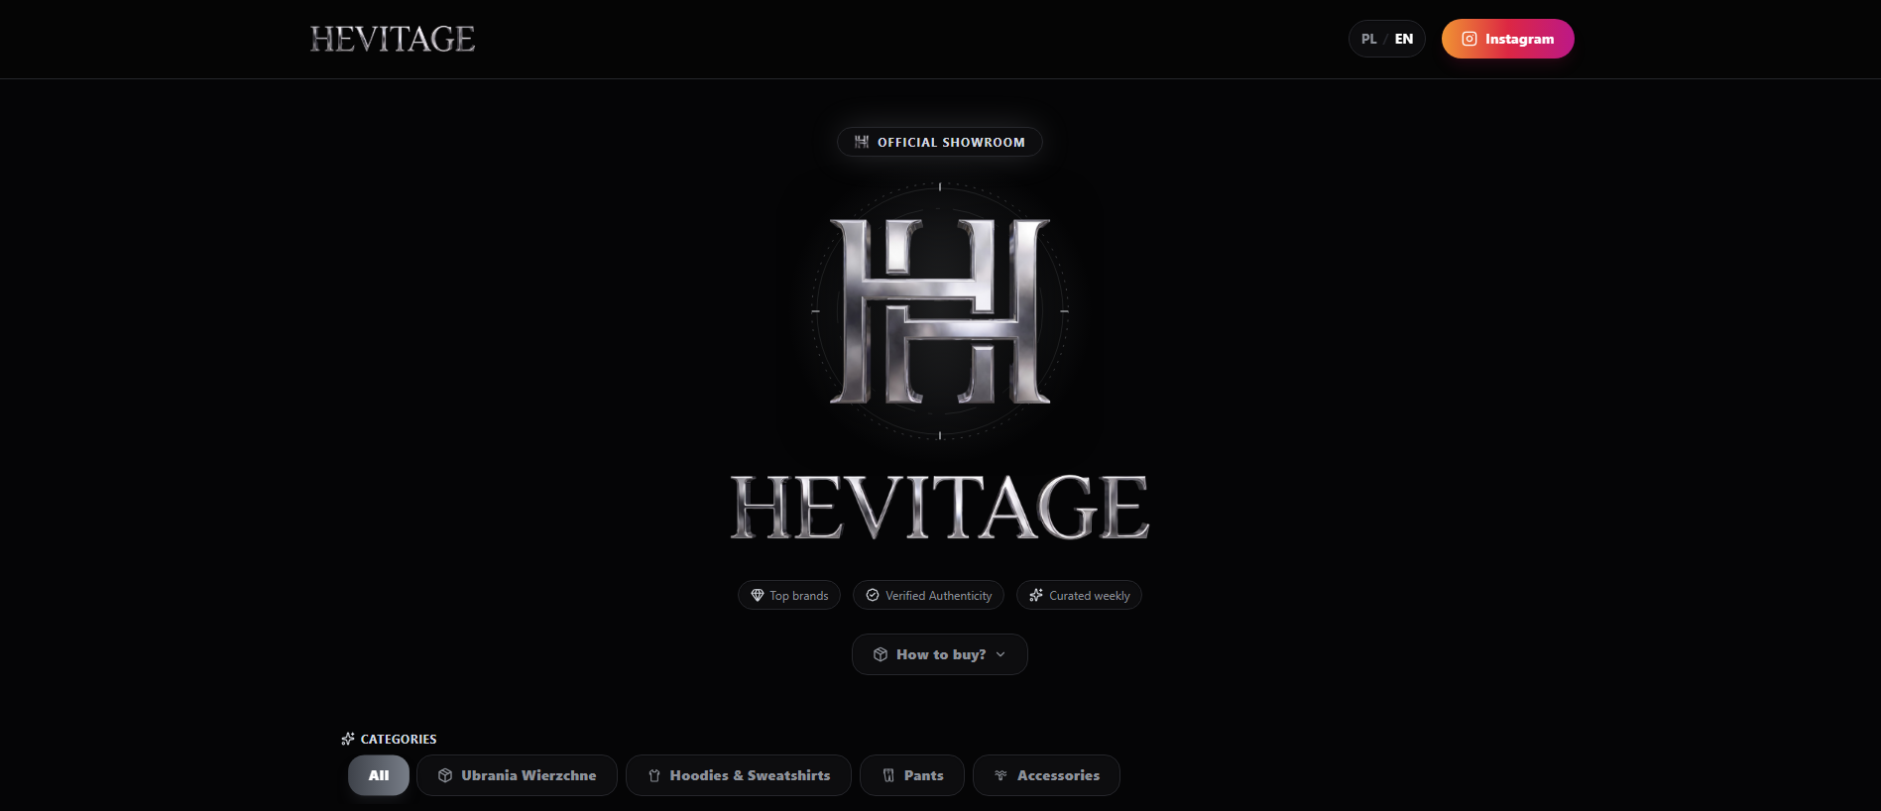The image size is (1881, 811).
Task: Select the All category tab
Action: (379, 775)
